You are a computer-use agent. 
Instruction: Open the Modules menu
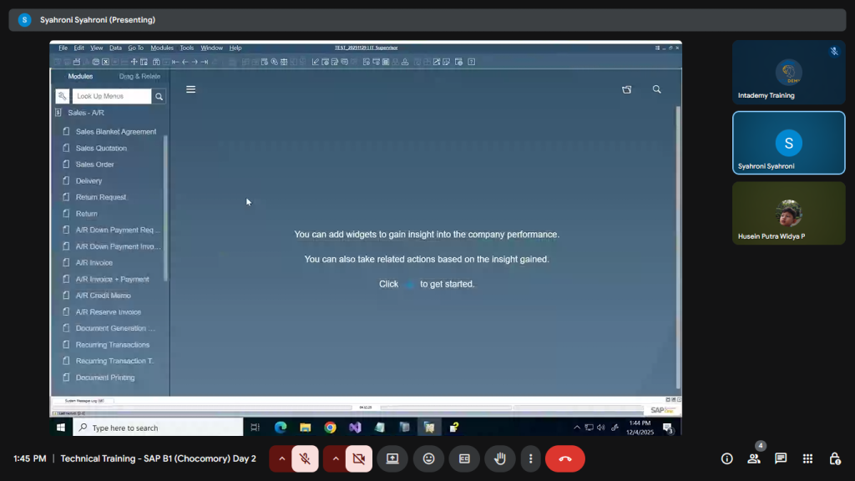162,48
